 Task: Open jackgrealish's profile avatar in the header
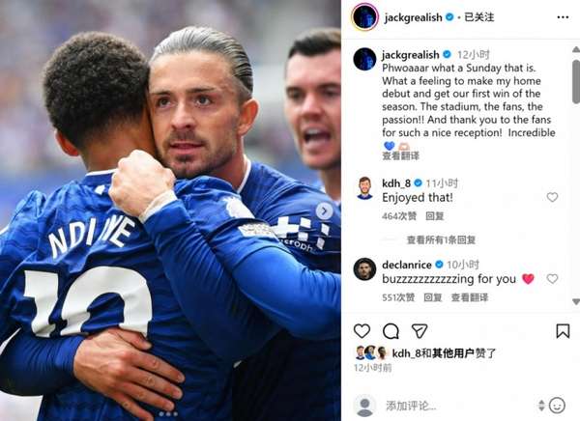click(364, 16)
